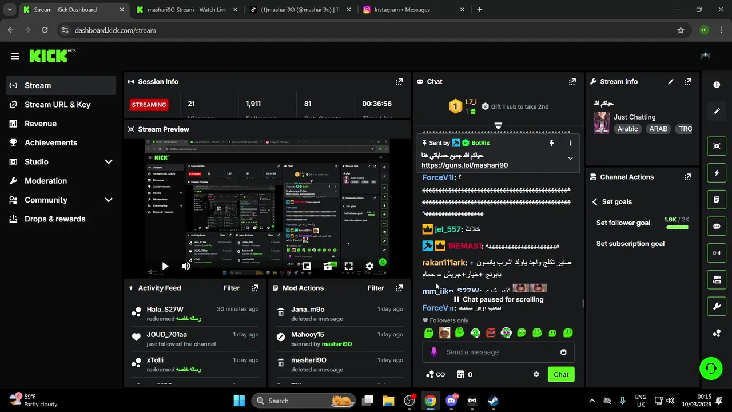Focus the Send a message field
The height and width of the screenshot is (412, 732).
498,352
